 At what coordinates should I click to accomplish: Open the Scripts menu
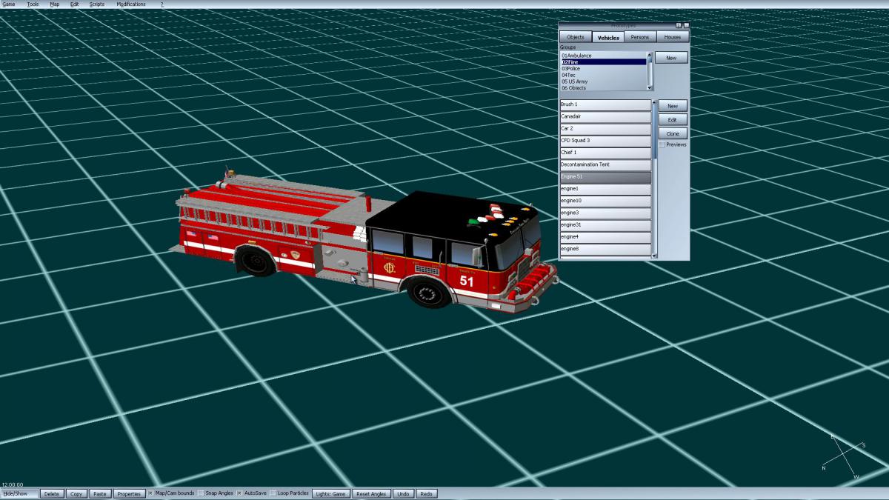(x=97, y=4)
